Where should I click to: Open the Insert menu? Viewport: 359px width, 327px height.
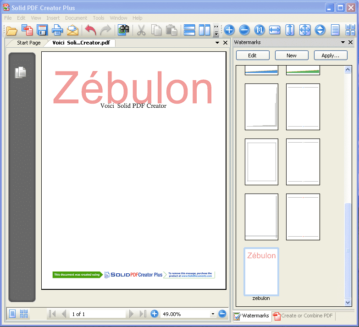click(53, 18)
